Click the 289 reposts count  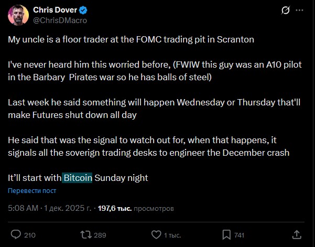pos(100,235)
